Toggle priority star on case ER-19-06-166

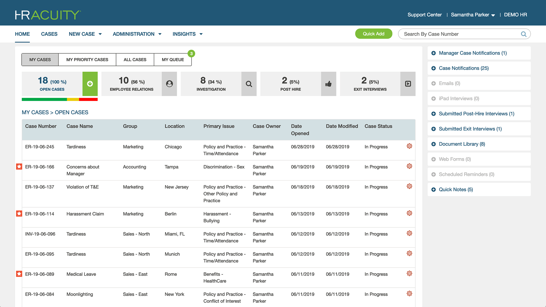point(19,167)
